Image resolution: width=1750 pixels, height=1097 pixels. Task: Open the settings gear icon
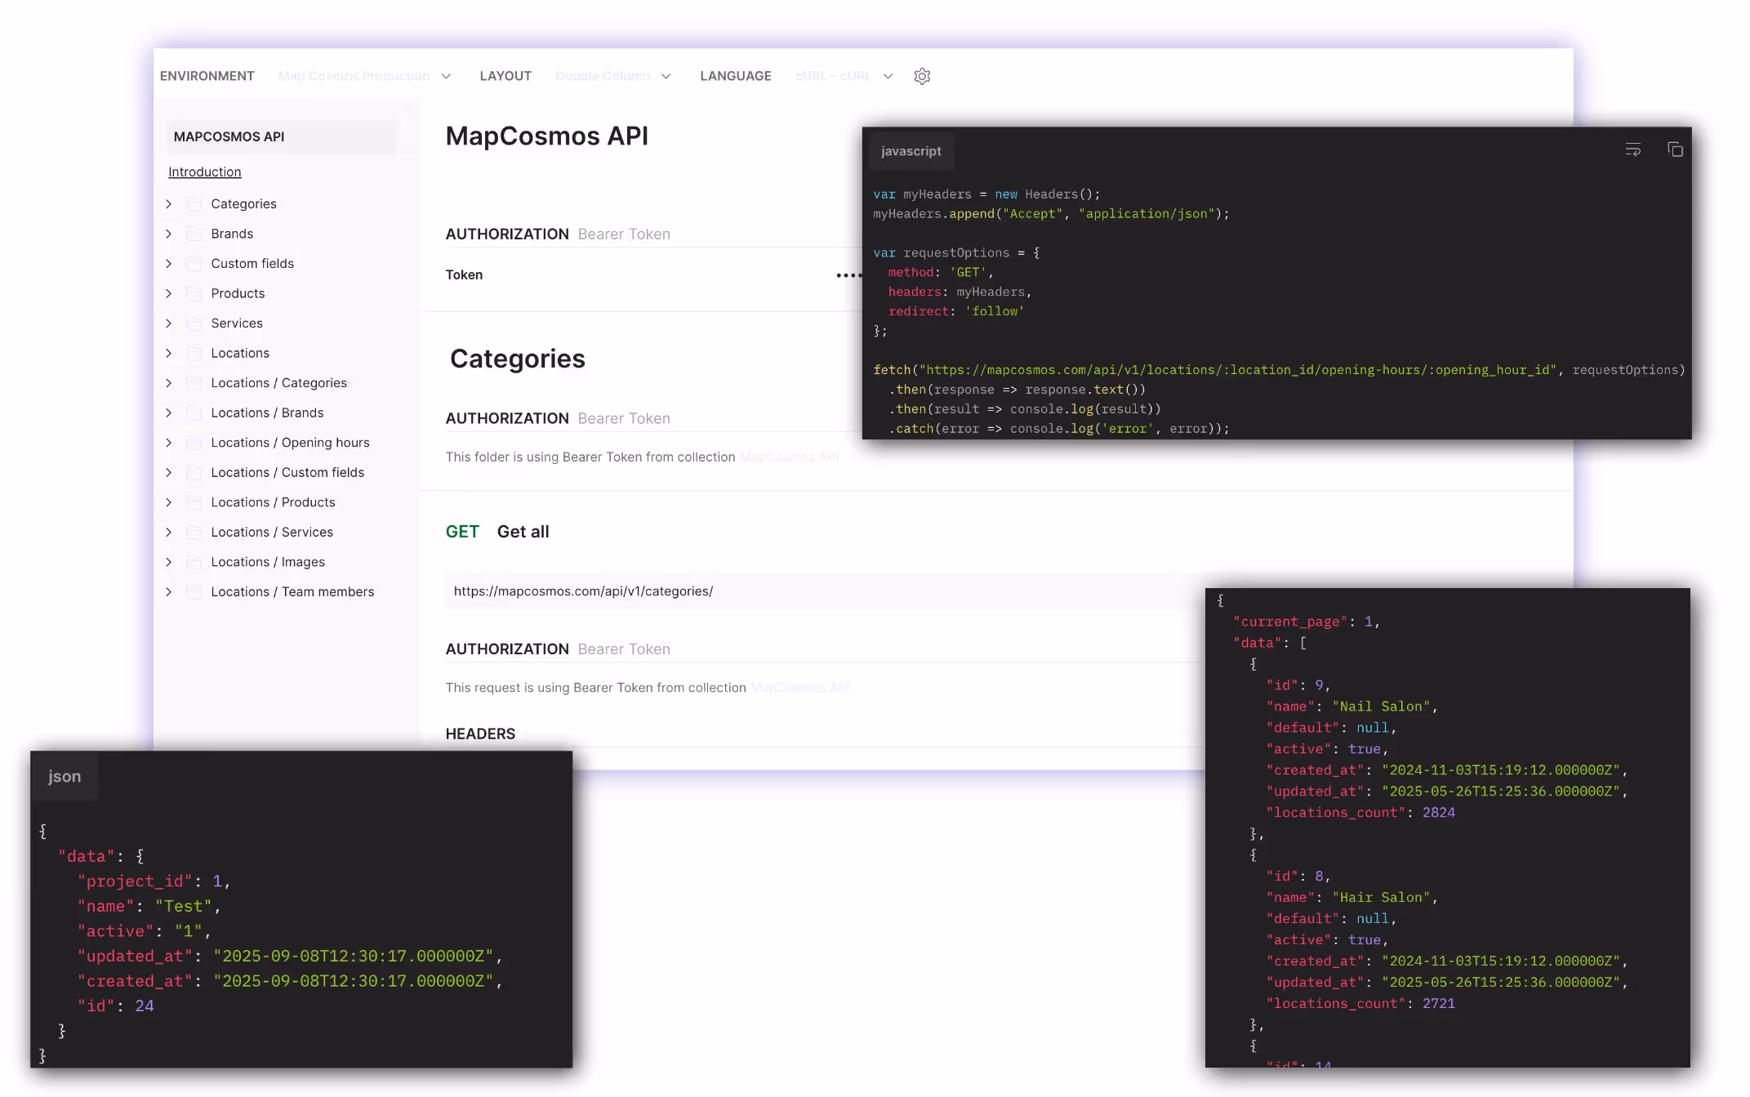[x=922, y=76]
